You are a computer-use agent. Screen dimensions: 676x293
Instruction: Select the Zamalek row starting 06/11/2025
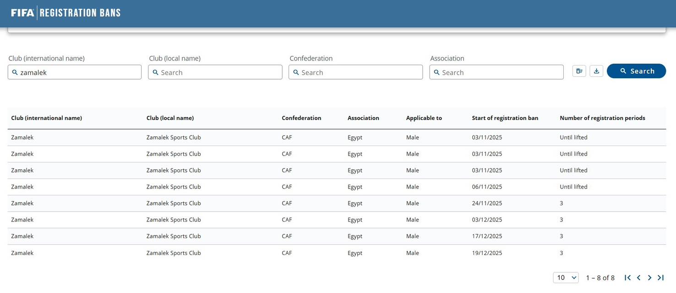pyautogui.click(x=337, y=187)
